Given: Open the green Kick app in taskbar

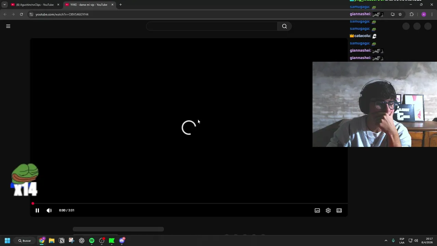Looking at the screenshot, I should (112, 241).
